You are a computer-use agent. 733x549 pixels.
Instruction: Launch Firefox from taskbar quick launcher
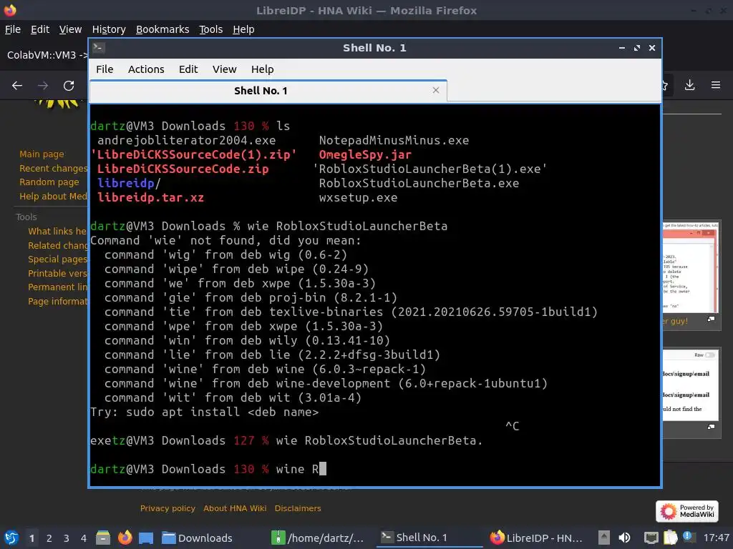(125, 538)
